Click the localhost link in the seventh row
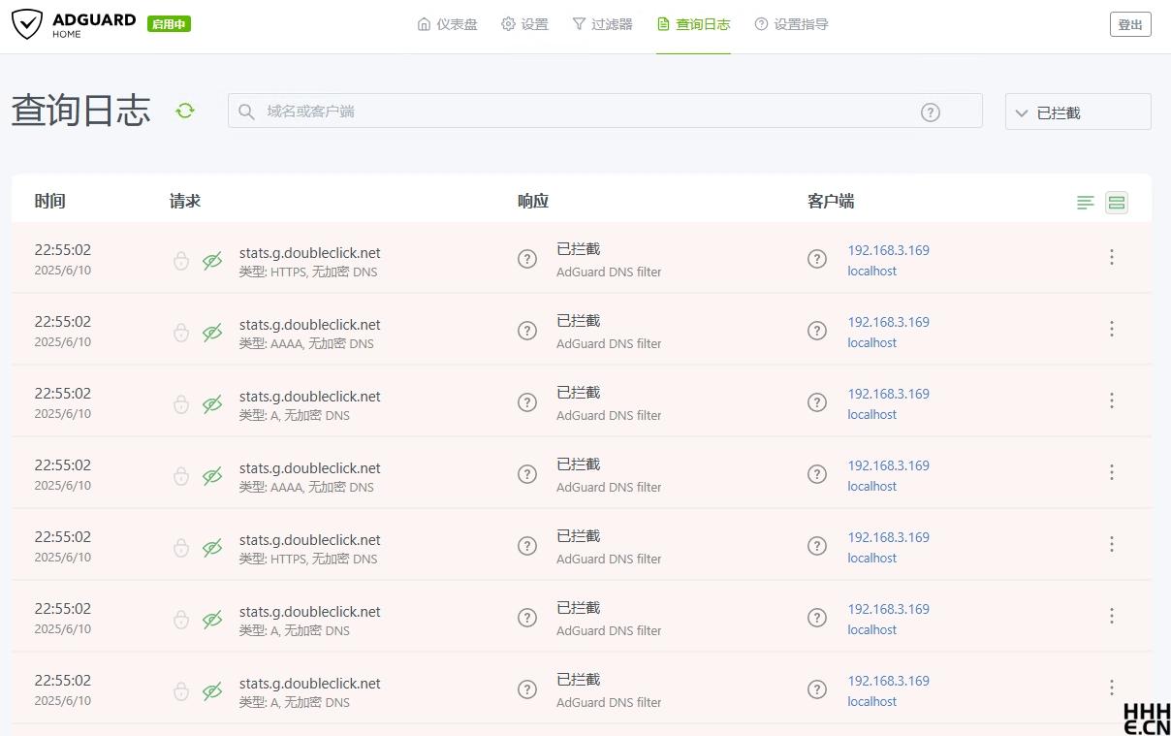 tap(871, 701)
